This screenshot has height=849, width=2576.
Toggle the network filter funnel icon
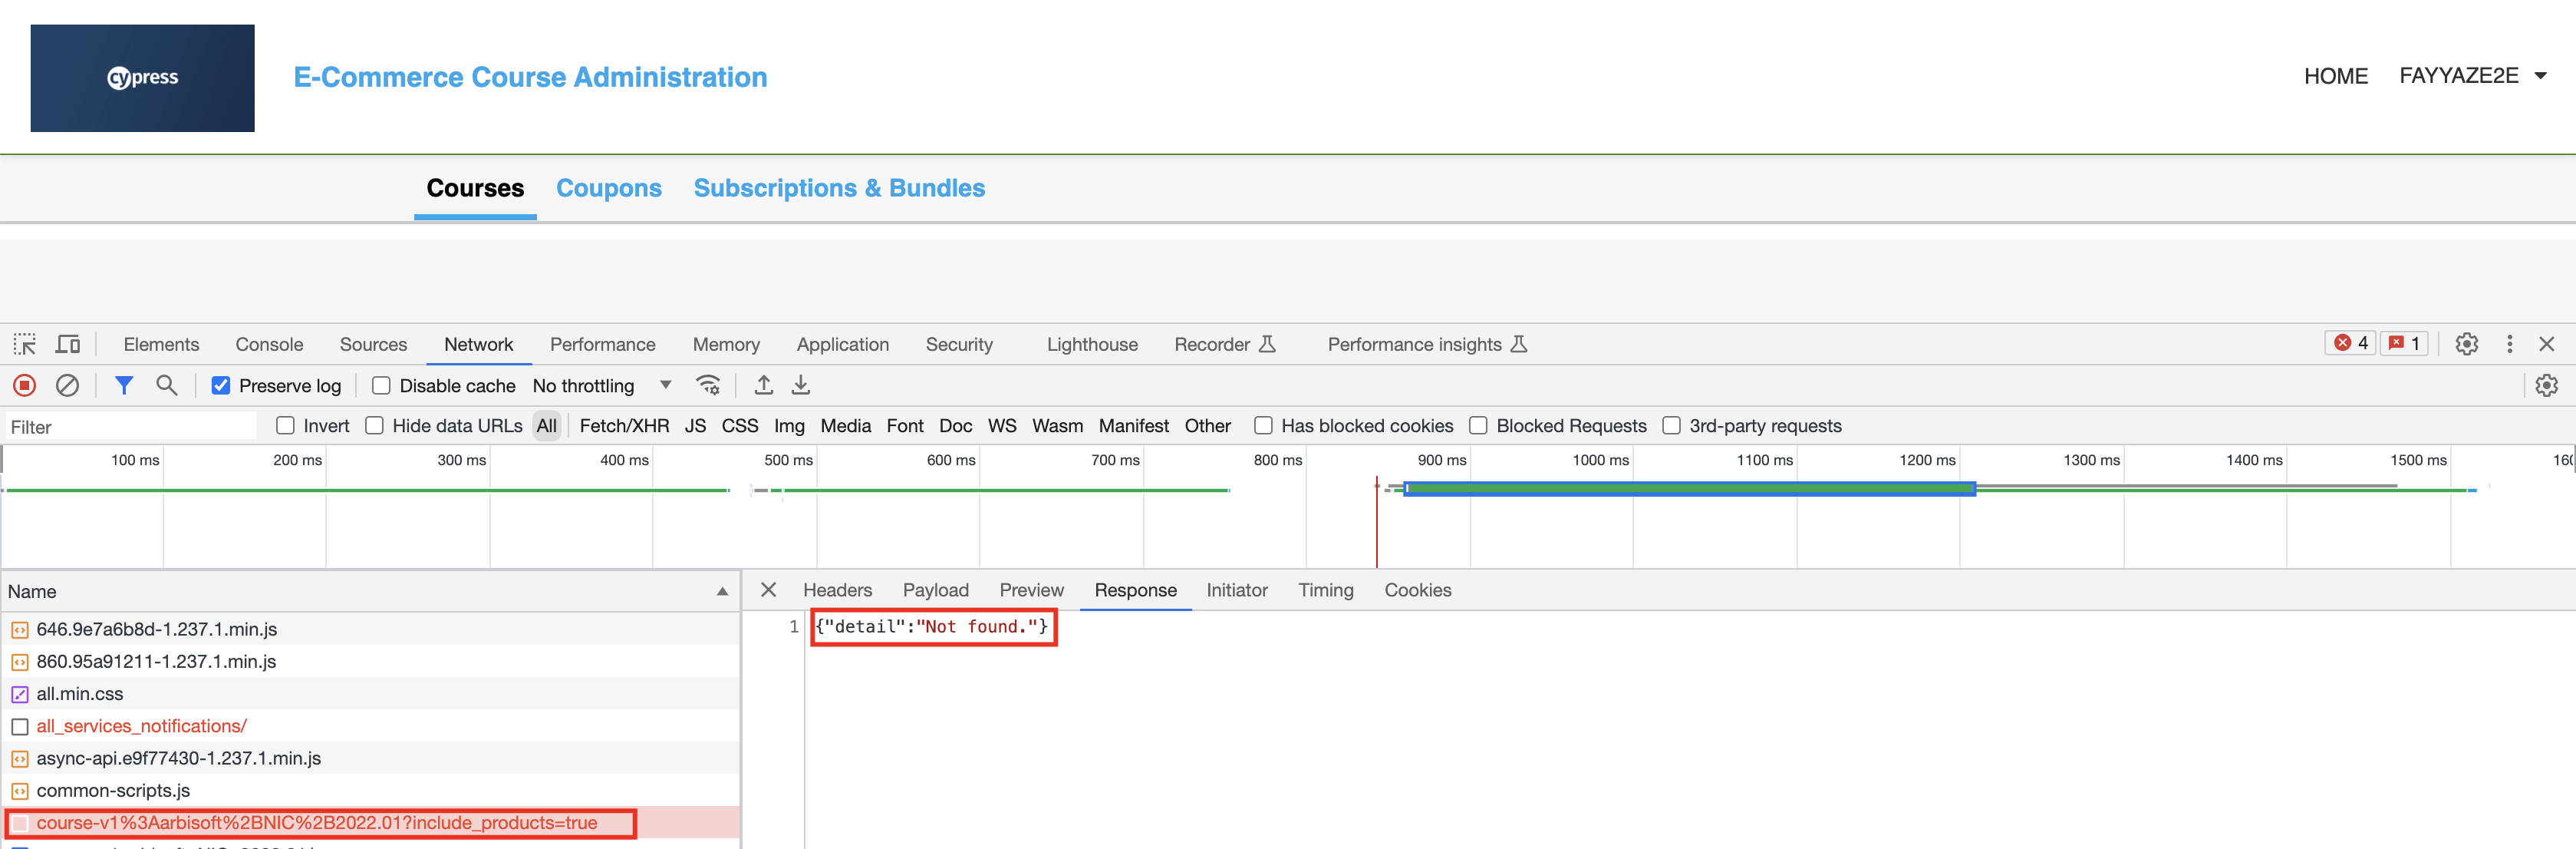tap(124, 385)
